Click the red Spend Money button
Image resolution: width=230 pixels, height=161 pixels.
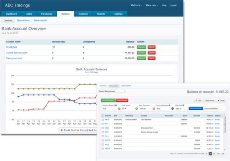(x=122, y=100)
